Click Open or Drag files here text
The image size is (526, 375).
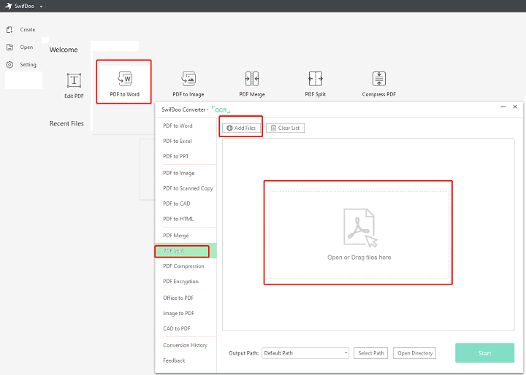click(359, 258)
